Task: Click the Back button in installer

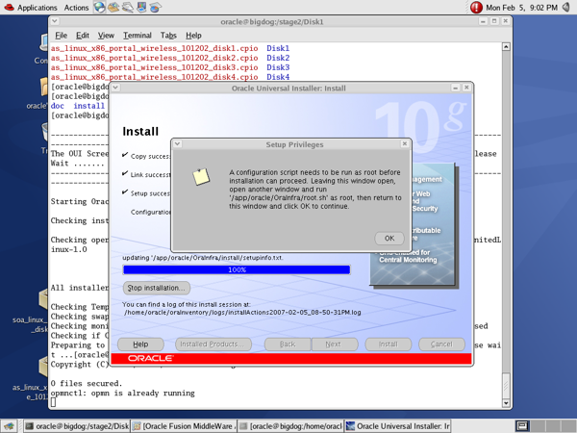Action: [288, 344]
